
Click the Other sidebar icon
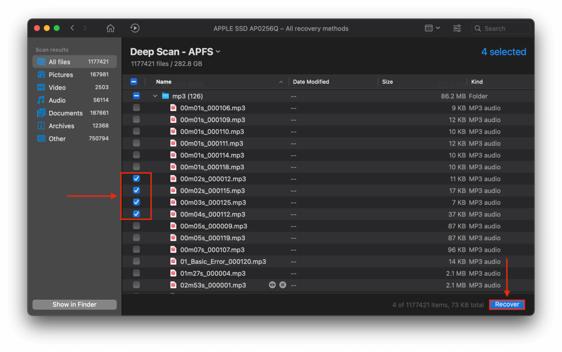[41, 138]
